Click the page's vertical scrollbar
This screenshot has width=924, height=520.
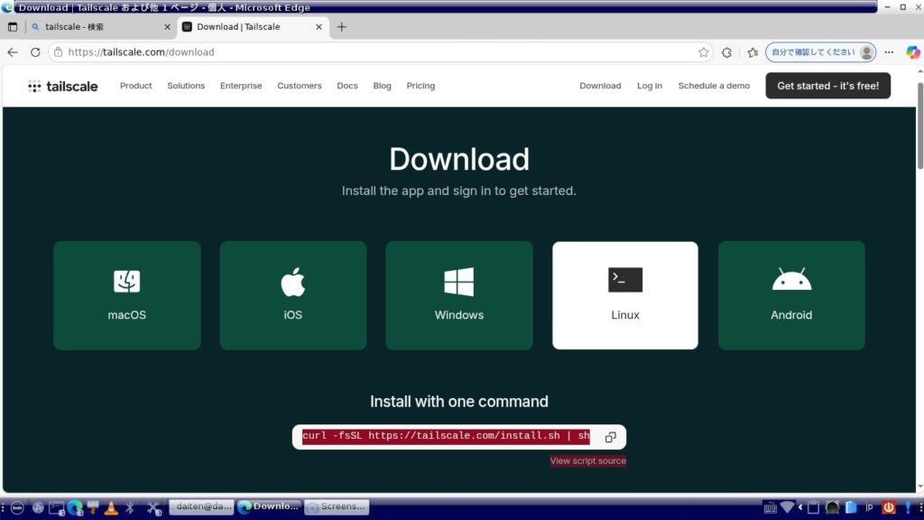point(919,126)
